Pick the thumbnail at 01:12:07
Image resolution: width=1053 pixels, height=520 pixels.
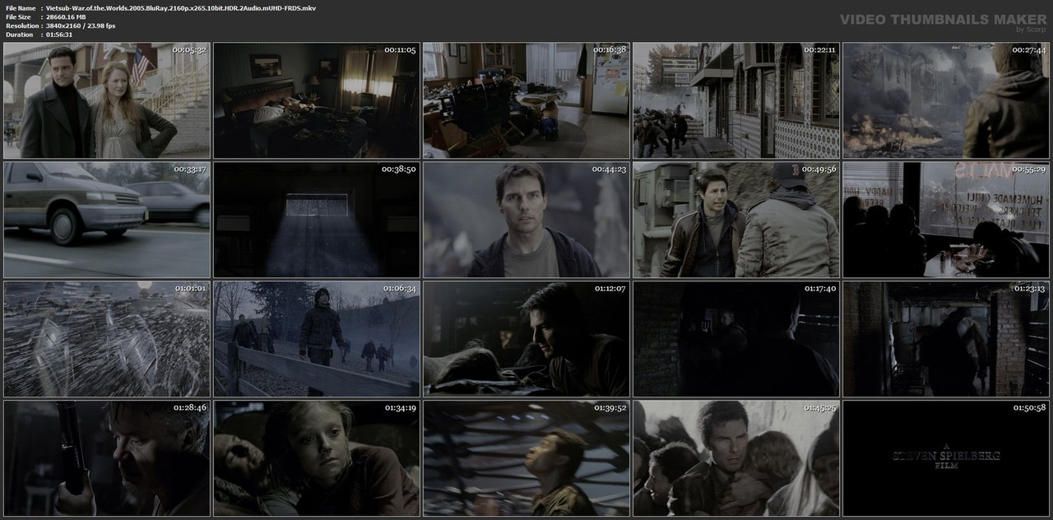coord(526,339)
